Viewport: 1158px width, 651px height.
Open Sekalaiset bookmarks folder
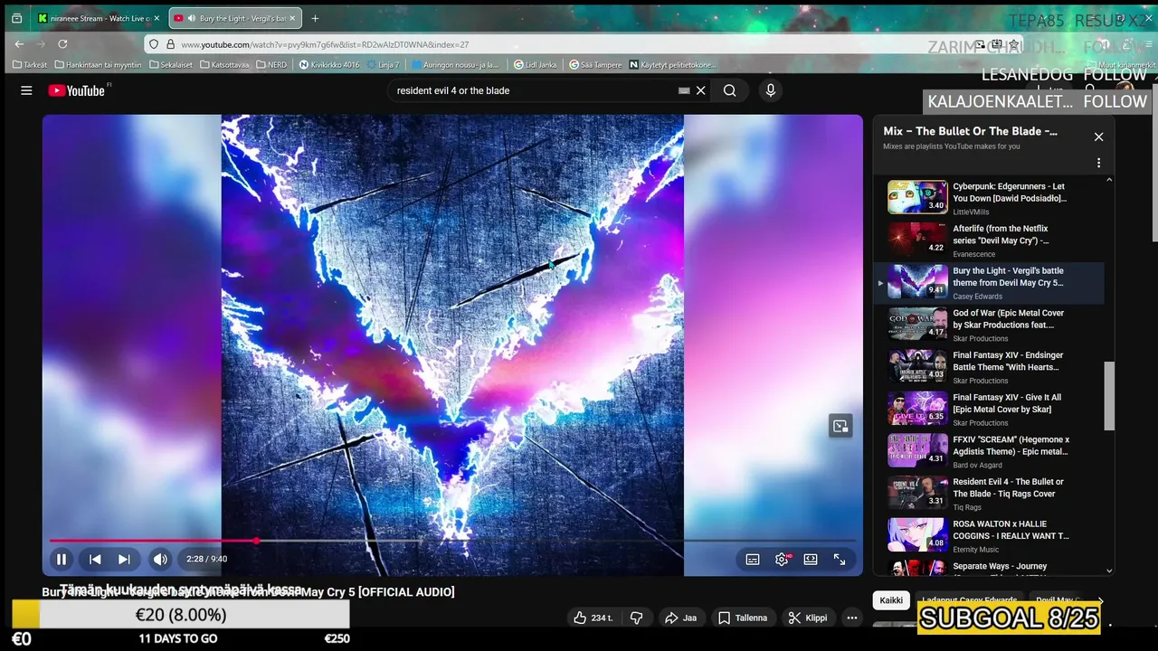[x=172, y=65]
